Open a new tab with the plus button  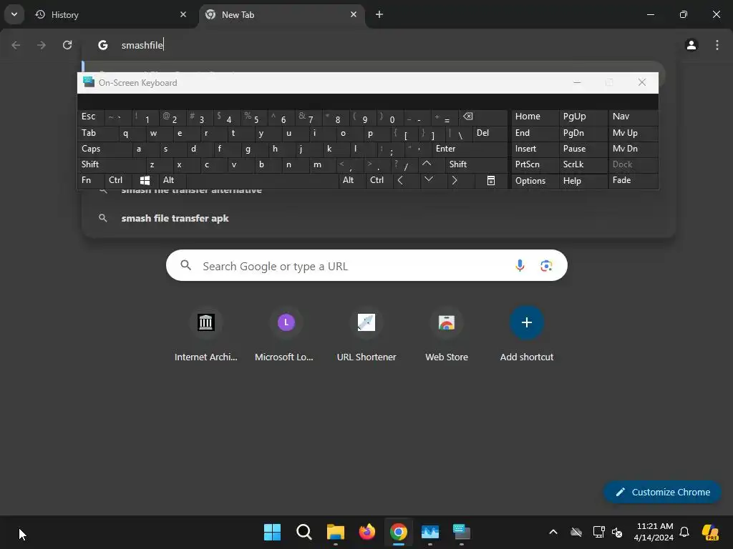coord(379,14)
